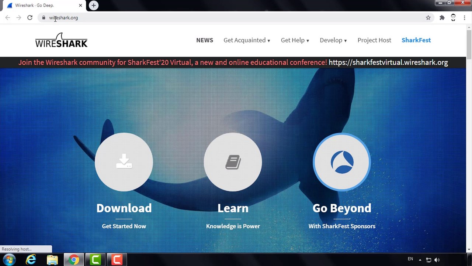The image size is (472, 266).
Task: Close the Wireshark · Go Deep tab
Action: click(80, 5)
